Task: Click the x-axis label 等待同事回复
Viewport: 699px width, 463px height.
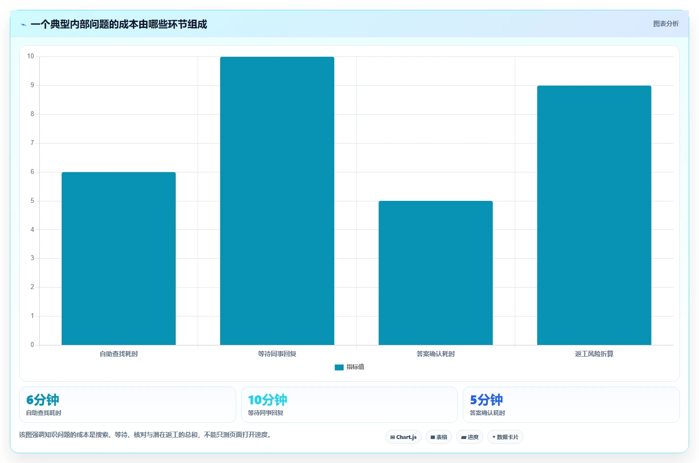Action: pos(277,354)
